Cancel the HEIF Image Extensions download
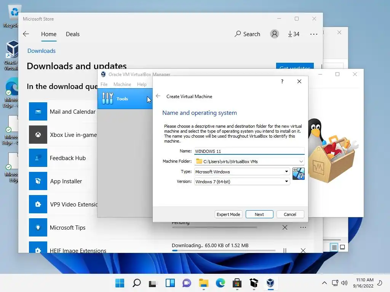This screenshot has width=390, height=292. tap(303, 250)
